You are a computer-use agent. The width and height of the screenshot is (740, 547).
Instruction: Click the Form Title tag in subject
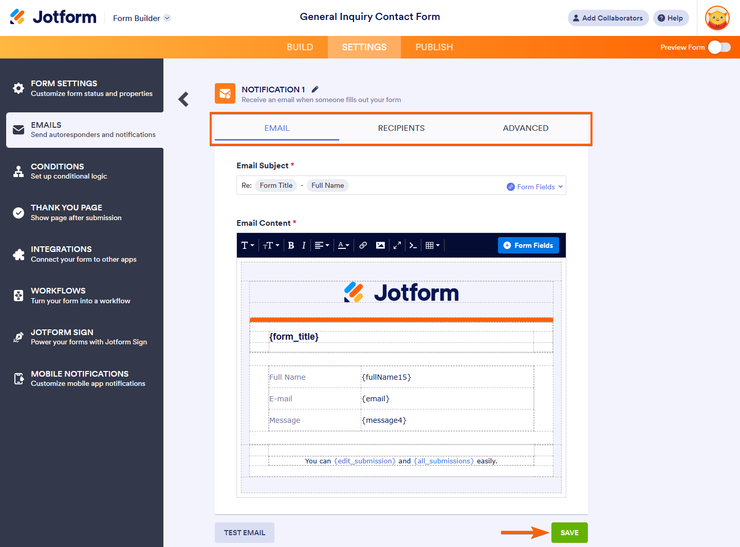click(276, 185)
